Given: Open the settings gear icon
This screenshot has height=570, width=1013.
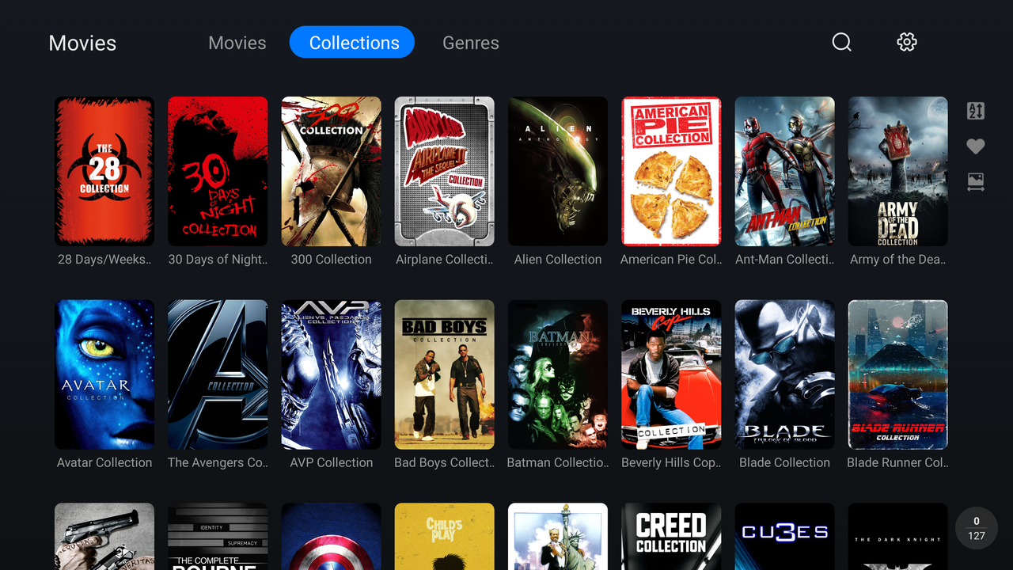Looking at the screenshot, I should pos(907,42).
